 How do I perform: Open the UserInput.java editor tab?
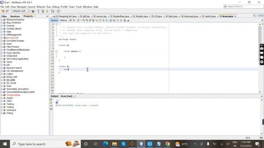click(x=191, y=16)
